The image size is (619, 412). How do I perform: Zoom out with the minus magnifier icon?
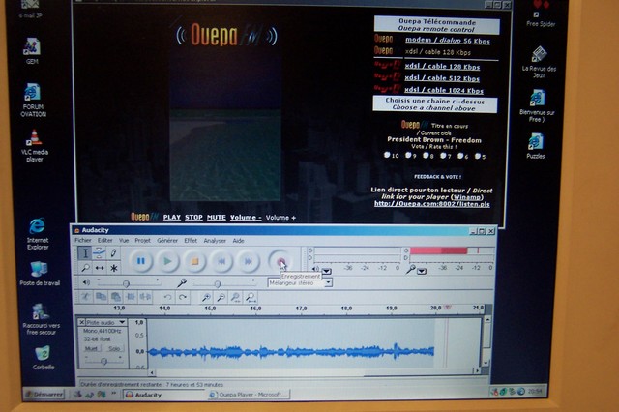221,297
